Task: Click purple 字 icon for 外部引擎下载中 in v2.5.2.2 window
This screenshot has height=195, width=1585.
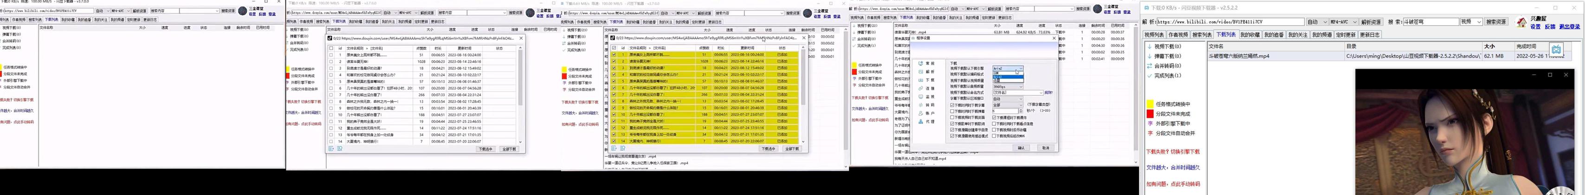Action: pos(1149,123)
